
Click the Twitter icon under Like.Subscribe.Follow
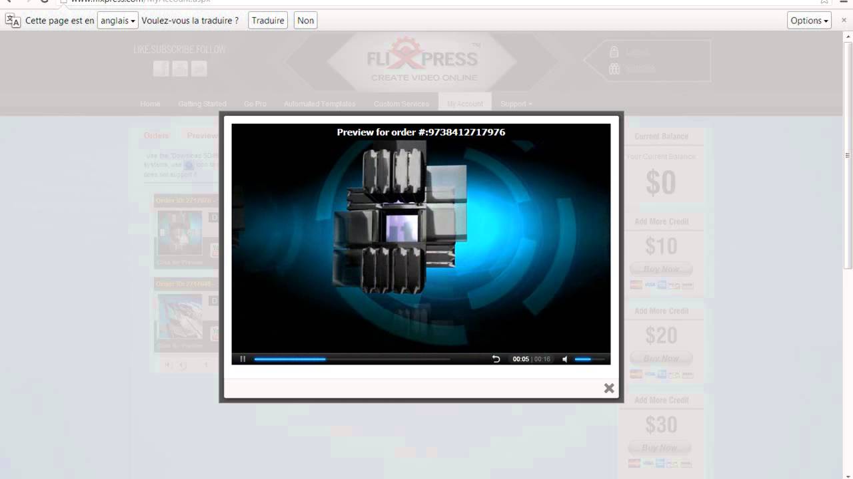[x=199, y=69]
